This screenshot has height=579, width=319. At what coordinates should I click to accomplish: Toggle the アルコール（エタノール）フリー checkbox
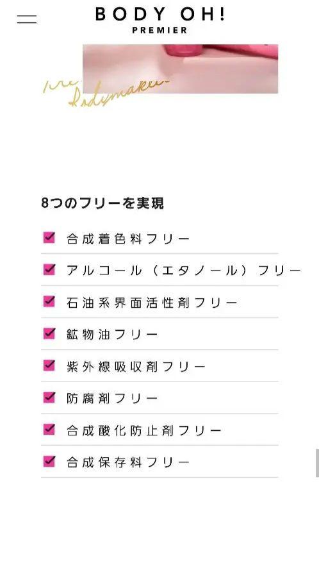(x=49, y=269)
